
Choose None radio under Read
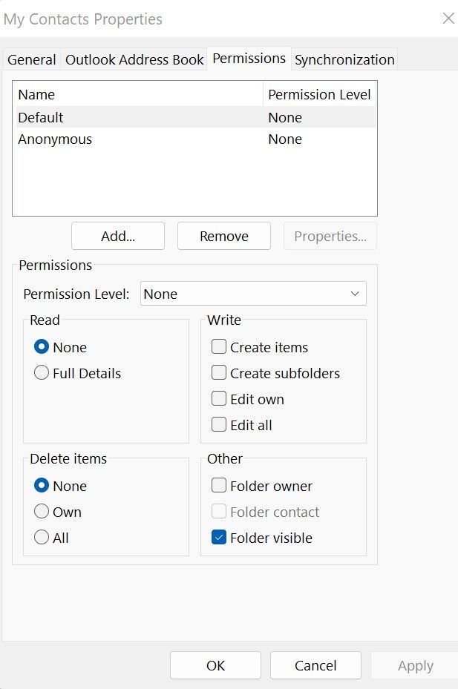[42, 347]
